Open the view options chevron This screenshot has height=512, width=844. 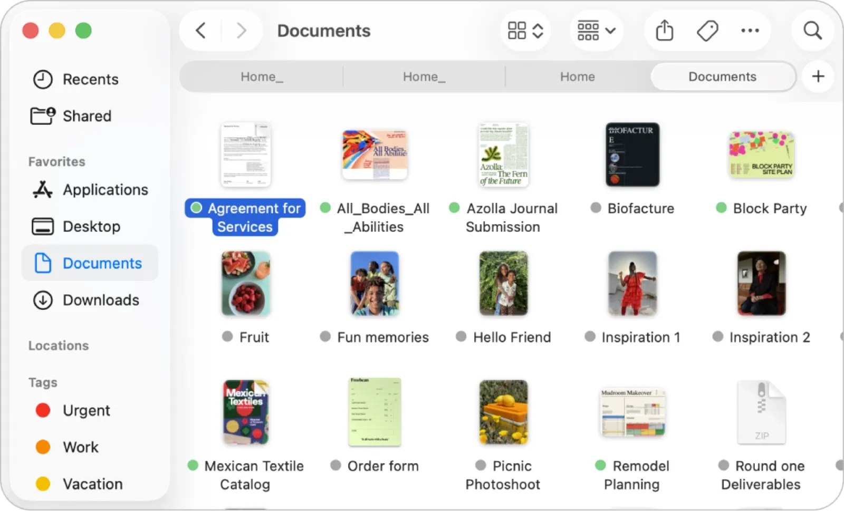[x=538, y=31]
